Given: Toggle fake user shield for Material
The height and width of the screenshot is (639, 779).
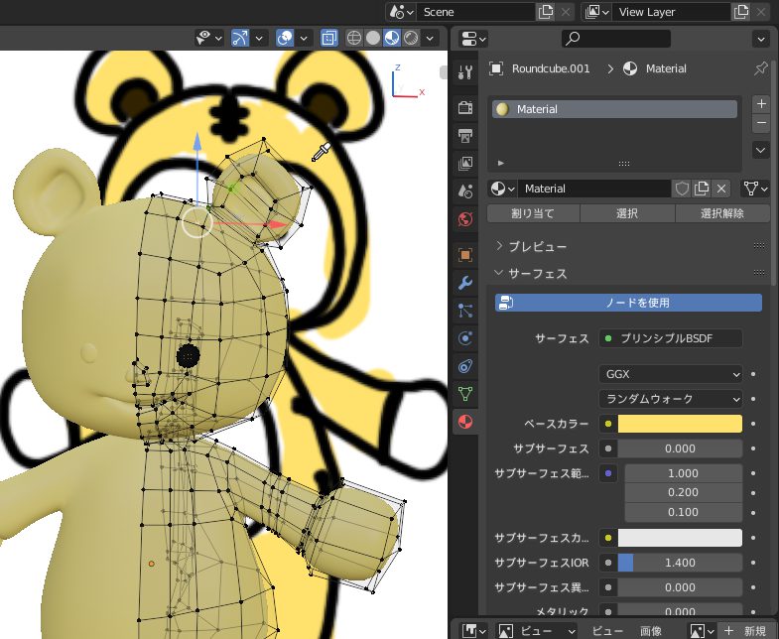Looking at the screenshot, I should click(x=682, y=189).
